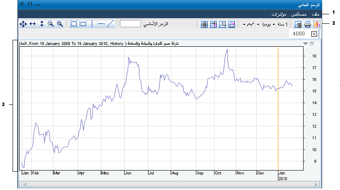Select the vertical stretch arrows tool
This screenshot has height=190, width=340.
coord(42,24)
